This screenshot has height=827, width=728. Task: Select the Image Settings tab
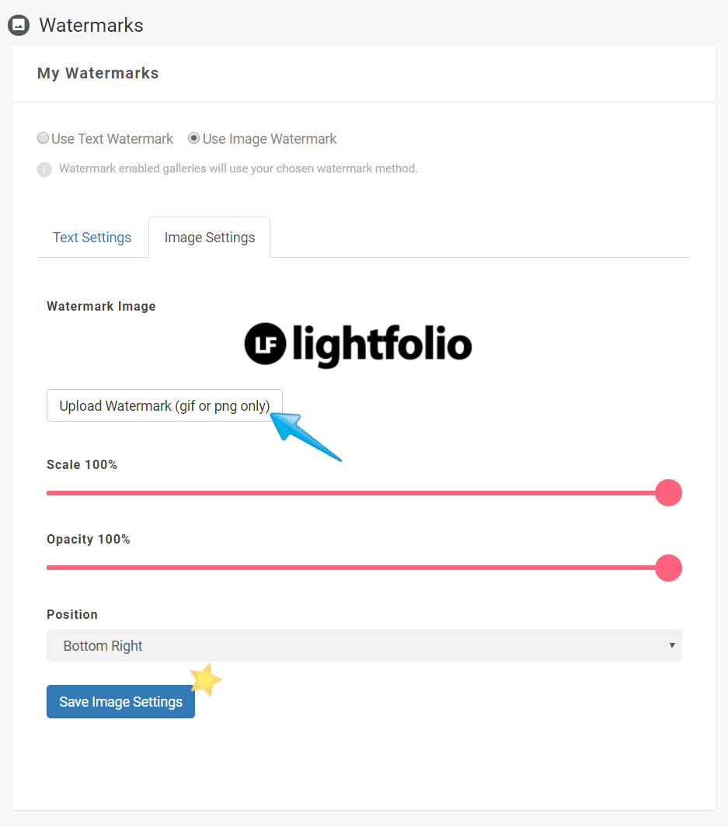click(x=210, y=238)
